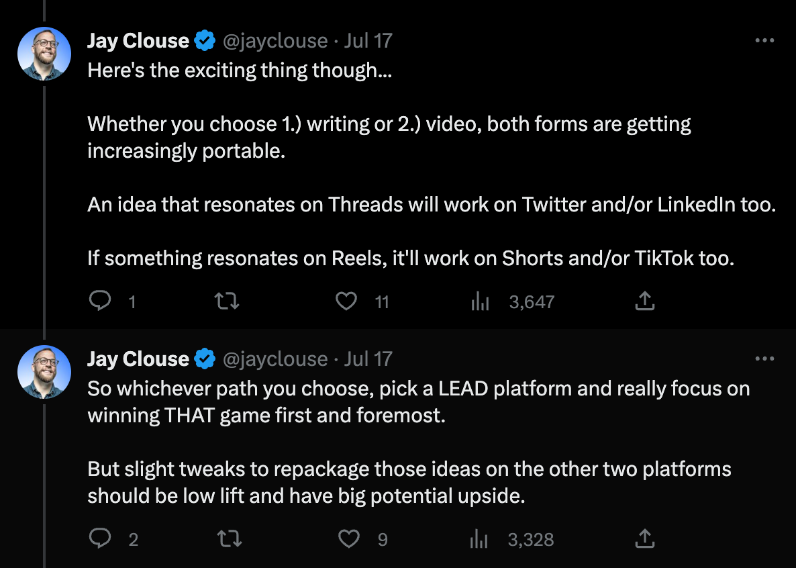Open more options on second tweet
Image resolution: width=796 pixels, height=568 pixels.
(764, 359)
